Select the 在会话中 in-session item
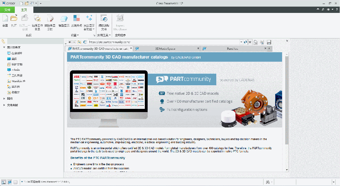Screen dimensions: 340x186 [x=14, y=53]
